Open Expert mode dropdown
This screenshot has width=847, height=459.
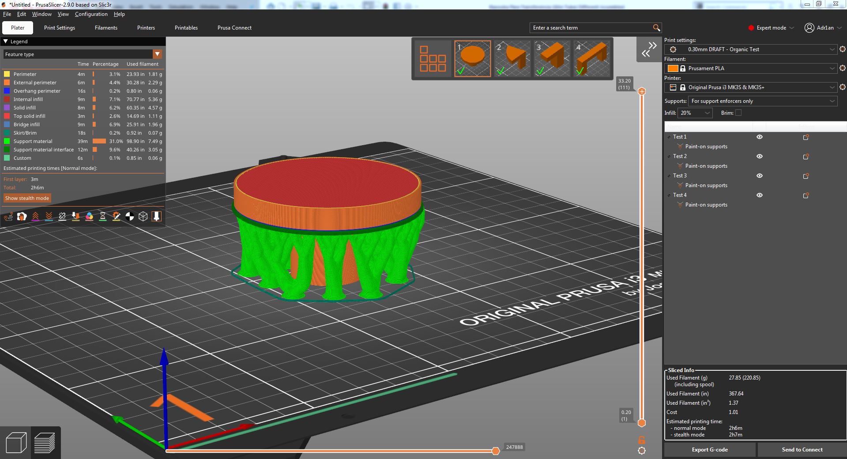tap(771, 28)
